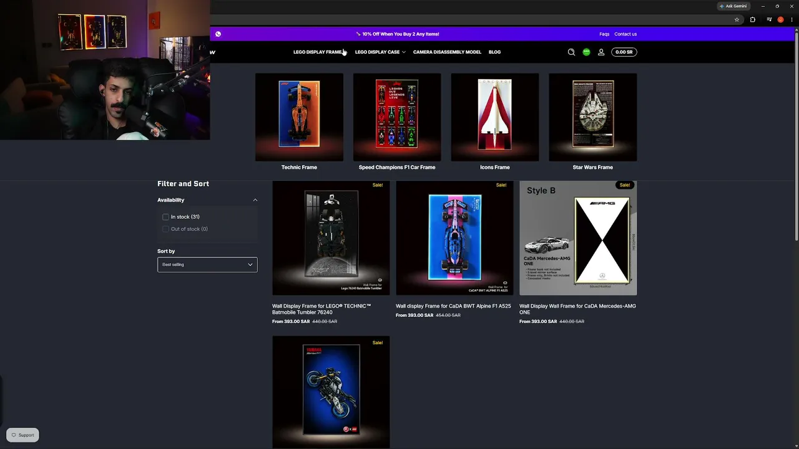Click the 'Sort by' label
The image size is (799, 449).
tap(166, 251)
